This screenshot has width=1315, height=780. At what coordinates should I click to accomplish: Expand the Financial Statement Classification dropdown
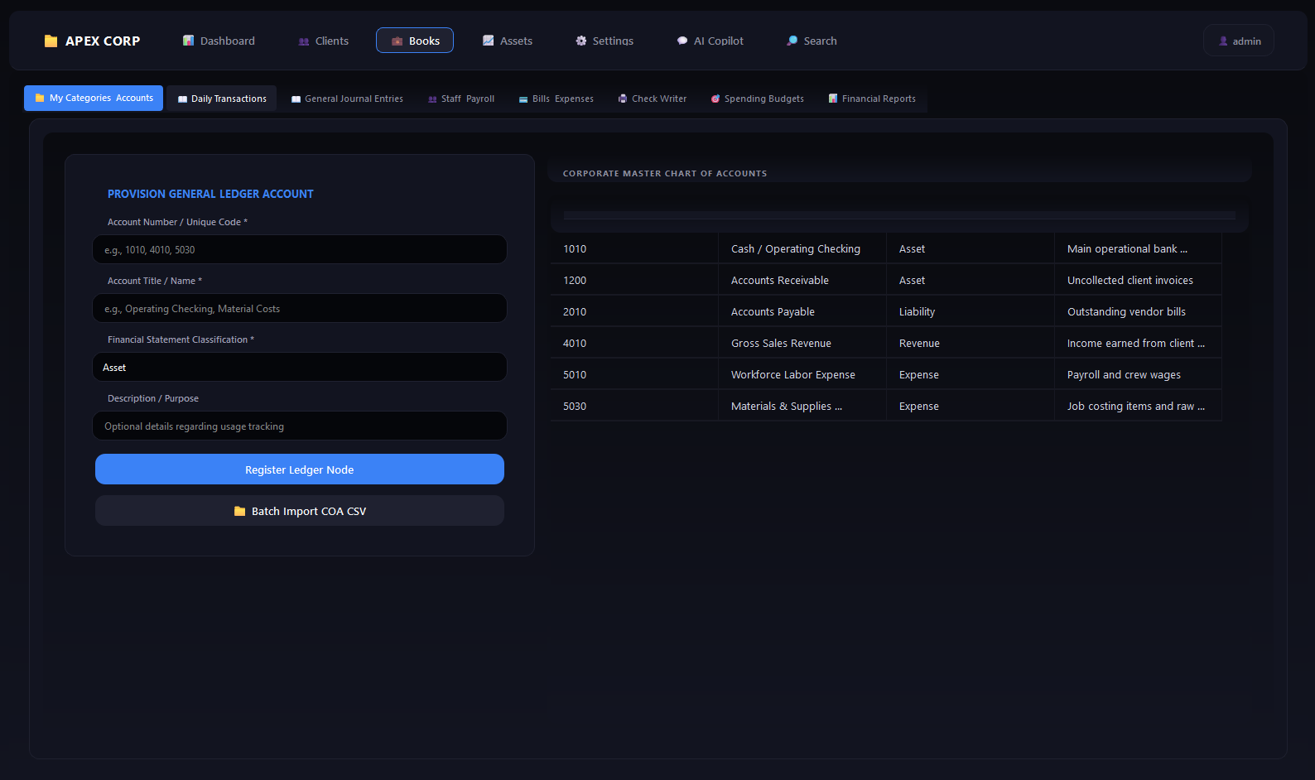coord(300,367)
